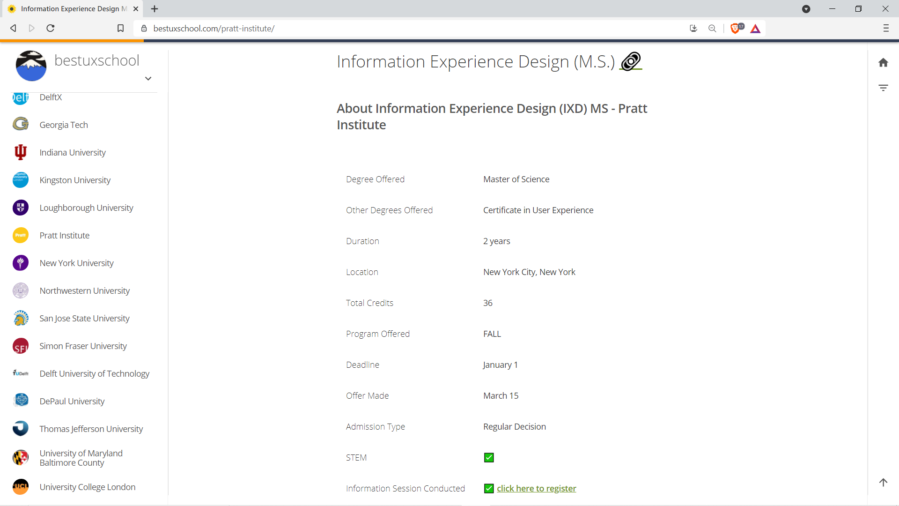Click the zoom magnifier icon in address bar
The image size is (899, 506).
[712, 29]
